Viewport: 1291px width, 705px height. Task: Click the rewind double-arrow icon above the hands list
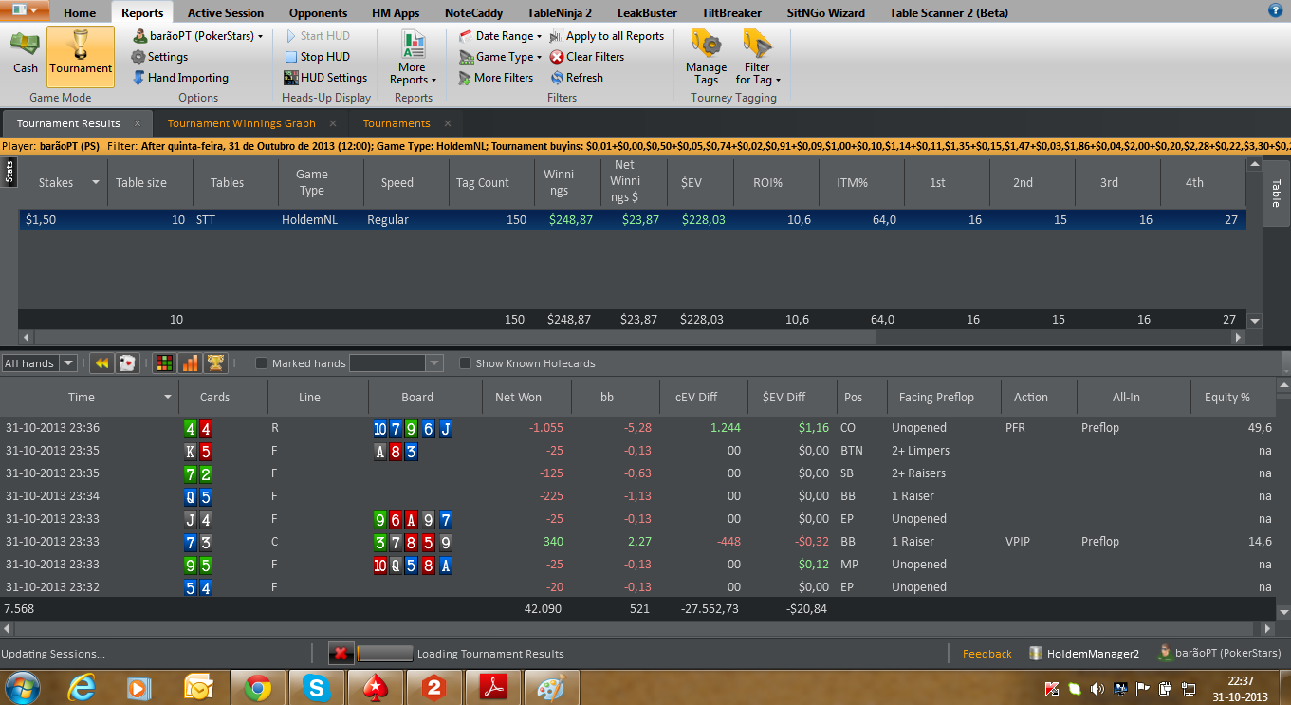tap(101, 363)
